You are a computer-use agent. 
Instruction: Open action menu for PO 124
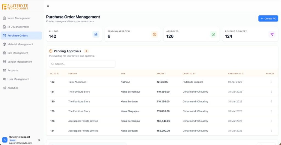[x=271, y=131]
